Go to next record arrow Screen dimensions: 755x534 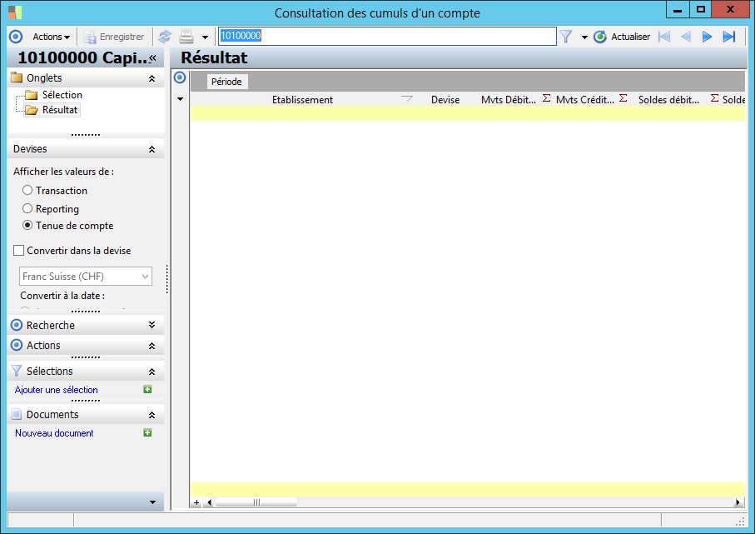(x=707, y=37)
